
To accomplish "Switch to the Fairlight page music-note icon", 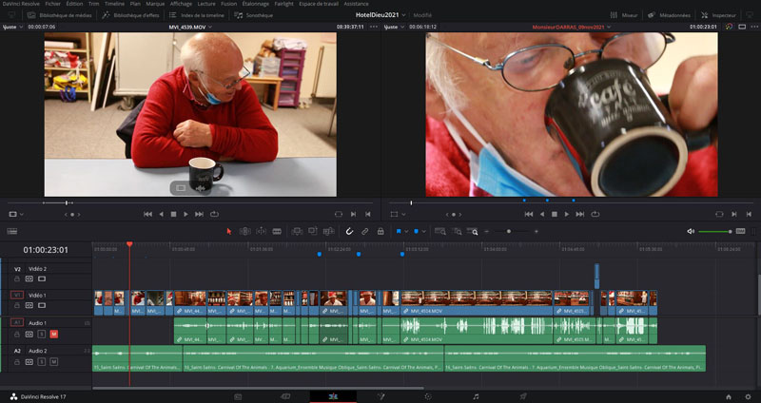I will [x=476, y=396].
